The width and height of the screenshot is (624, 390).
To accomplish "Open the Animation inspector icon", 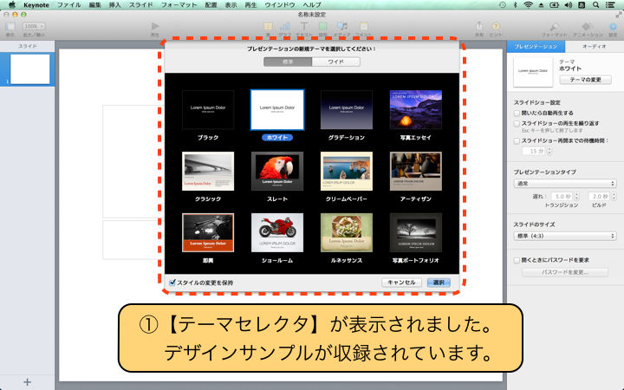I will point(588,27).
